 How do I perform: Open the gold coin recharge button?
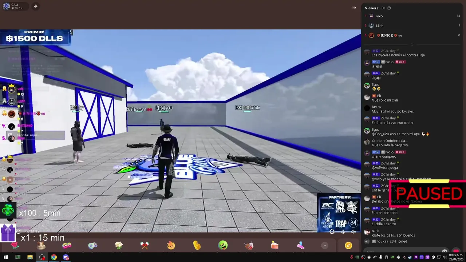(348, 246)
